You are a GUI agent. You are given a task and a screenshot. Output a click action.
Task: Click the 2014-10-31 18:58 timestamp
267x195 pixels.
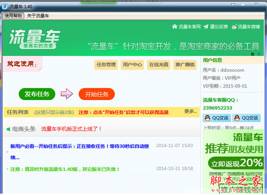(x=175, y=169)
